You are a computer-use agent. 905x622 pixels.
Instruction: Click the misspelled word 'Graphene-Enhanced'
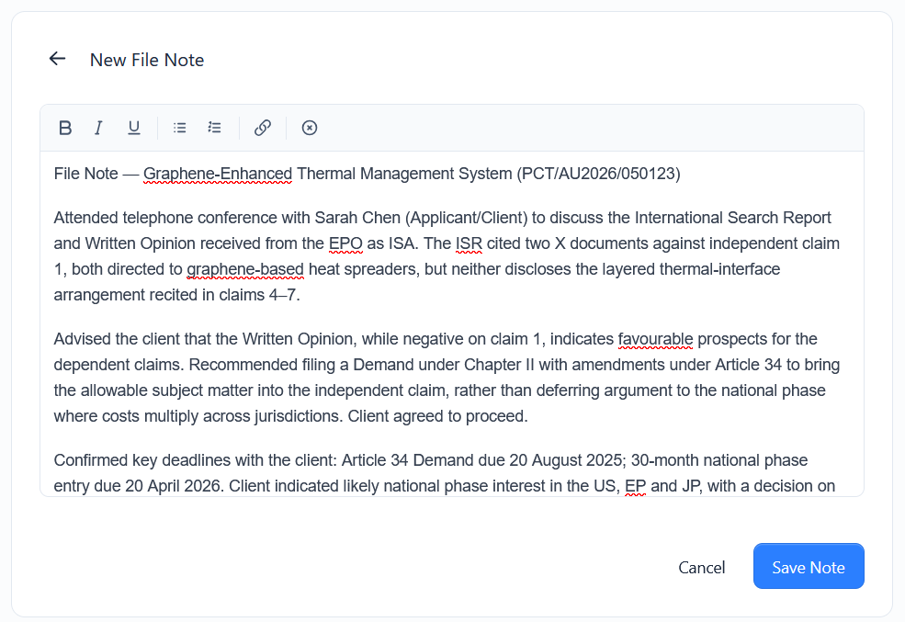[x=218, y=174]
